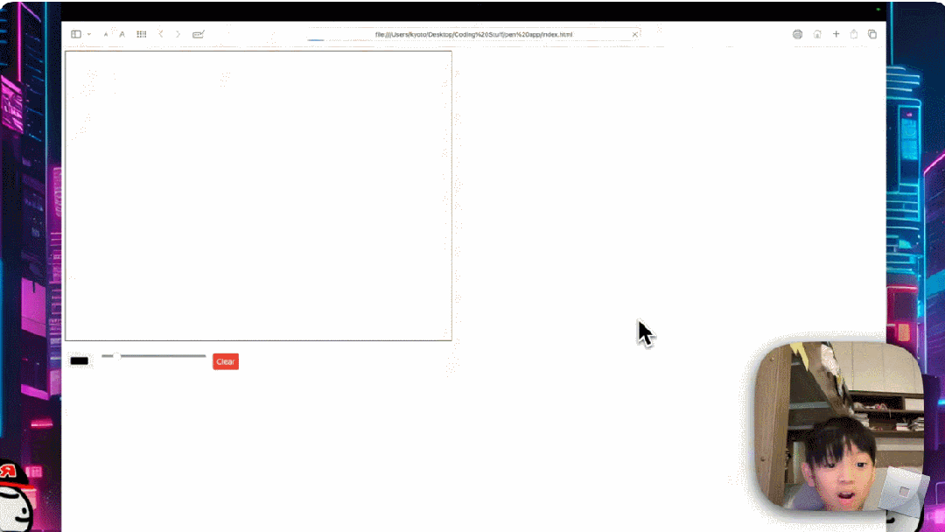Screen dimensions: 945x532
Task: Click the back navigation arrow
Action: point(161,34)
